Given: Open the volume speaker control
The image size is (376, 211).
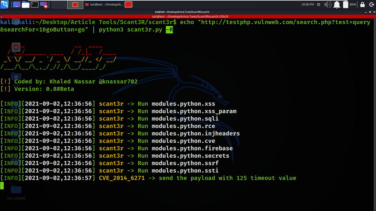Looking at the screenshot, I should (x=327, y=5).
